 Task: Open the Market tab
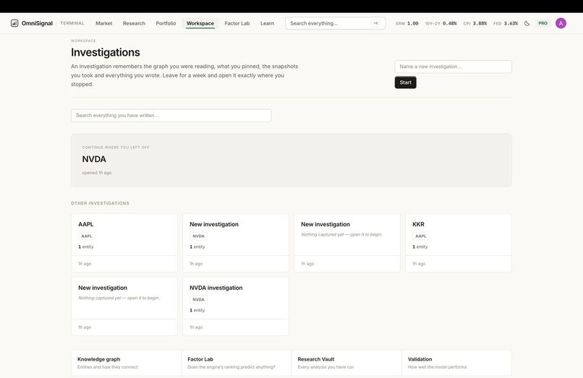click(103, 23)
